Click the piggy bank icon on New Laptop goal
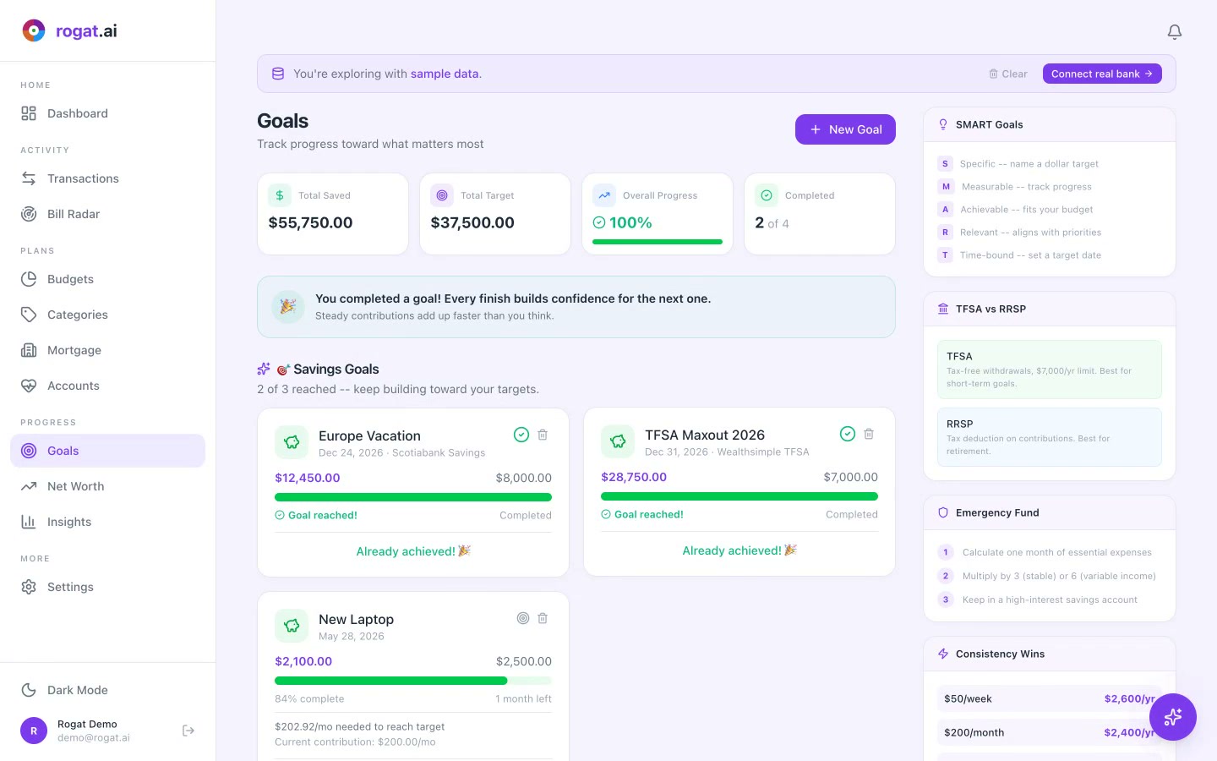The image size is (1217, 761). click(x=291, y=626)
